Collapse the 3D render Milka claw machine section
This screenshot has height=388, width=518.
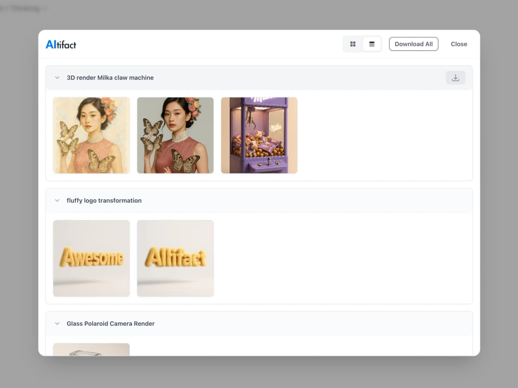click(x=57, y=78)
